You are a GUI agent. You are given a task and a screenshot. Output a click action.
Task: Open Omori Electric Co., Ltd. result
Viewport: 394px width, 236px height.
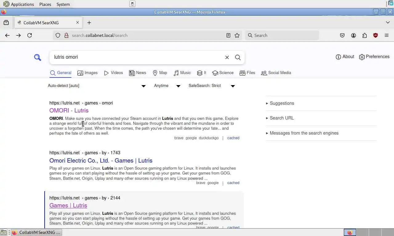tap(101, 160)
